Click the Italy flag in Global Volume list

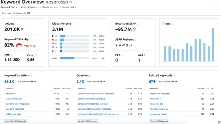pyautogui.click(x=53, y=51)
